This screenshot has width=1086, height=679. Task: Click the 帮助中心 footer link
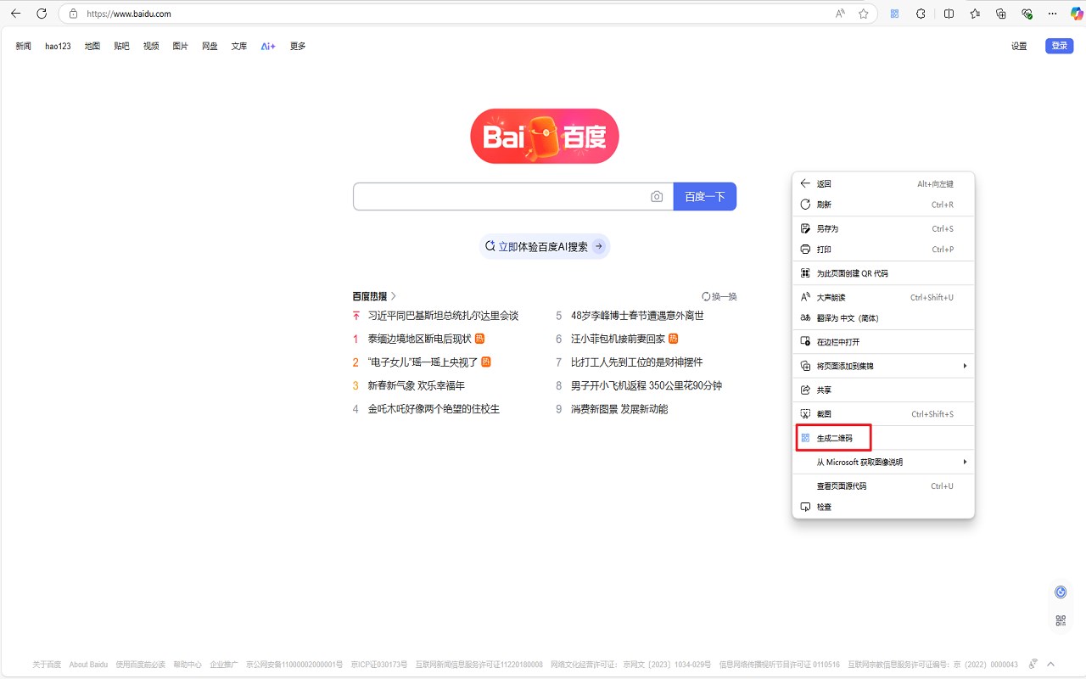188,665
